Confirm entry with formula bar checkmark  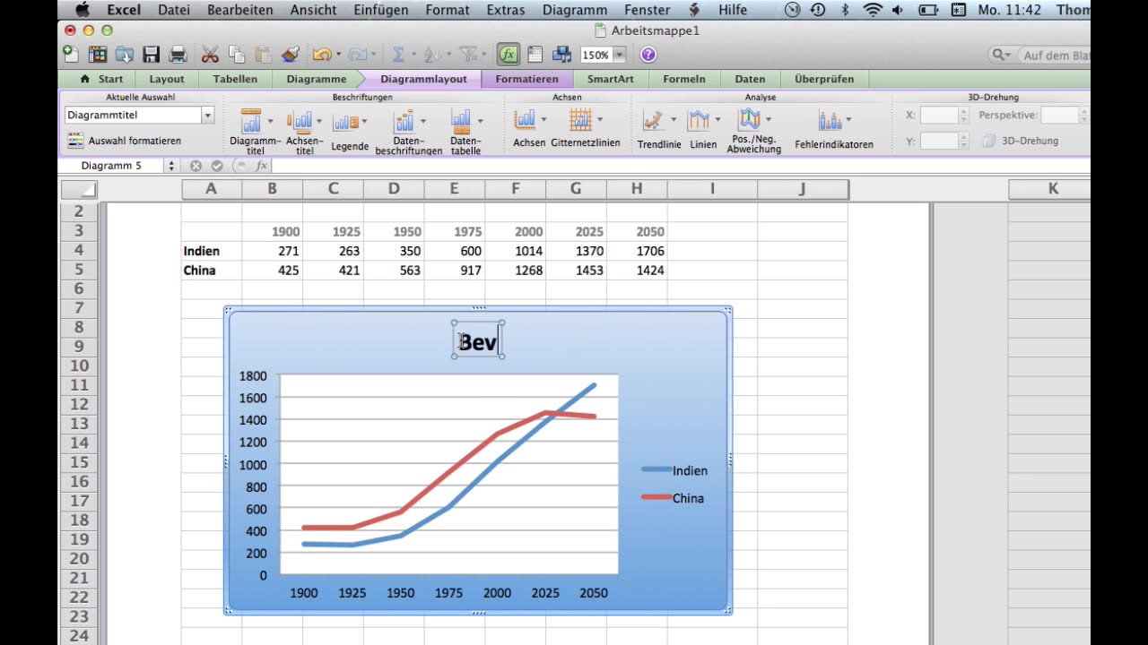(x=217, y=166)
